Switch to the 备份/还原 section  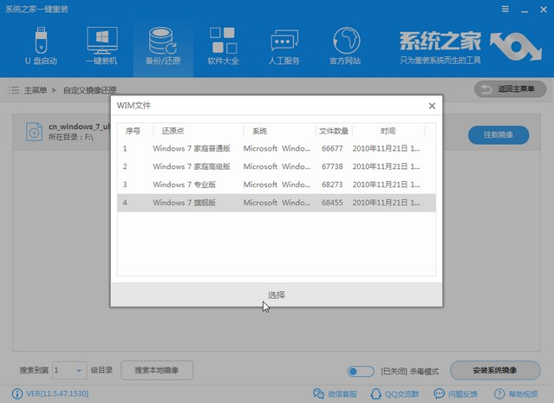(163, 46)
